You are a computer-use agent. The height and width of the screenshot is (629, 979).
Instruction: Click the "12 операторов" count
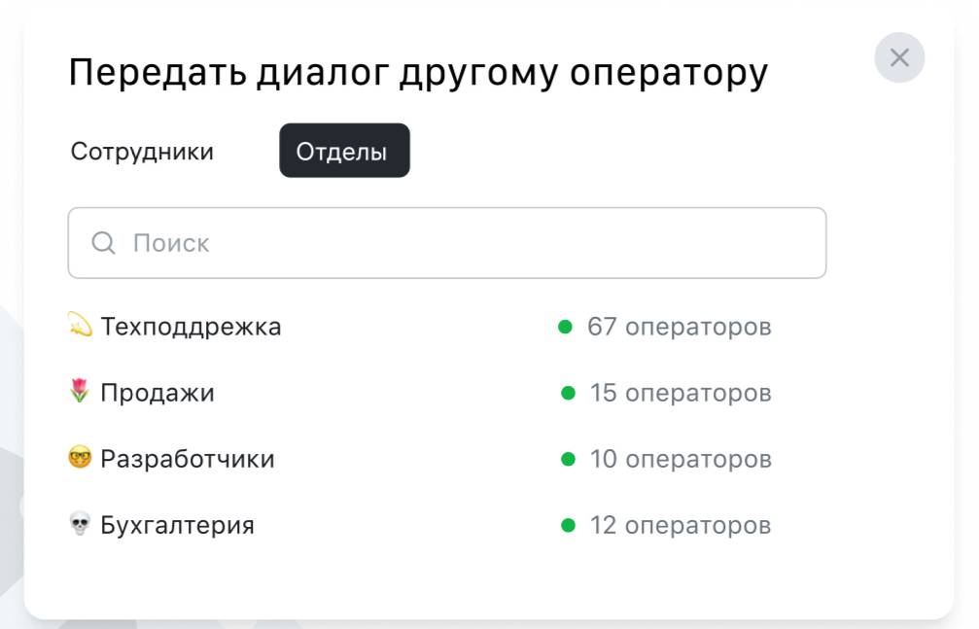(x=681, y=526)
